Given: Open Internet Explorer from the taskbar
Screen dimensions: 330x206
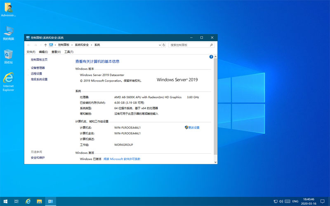Looking at the screenshot, I should [x=28, y=201].
